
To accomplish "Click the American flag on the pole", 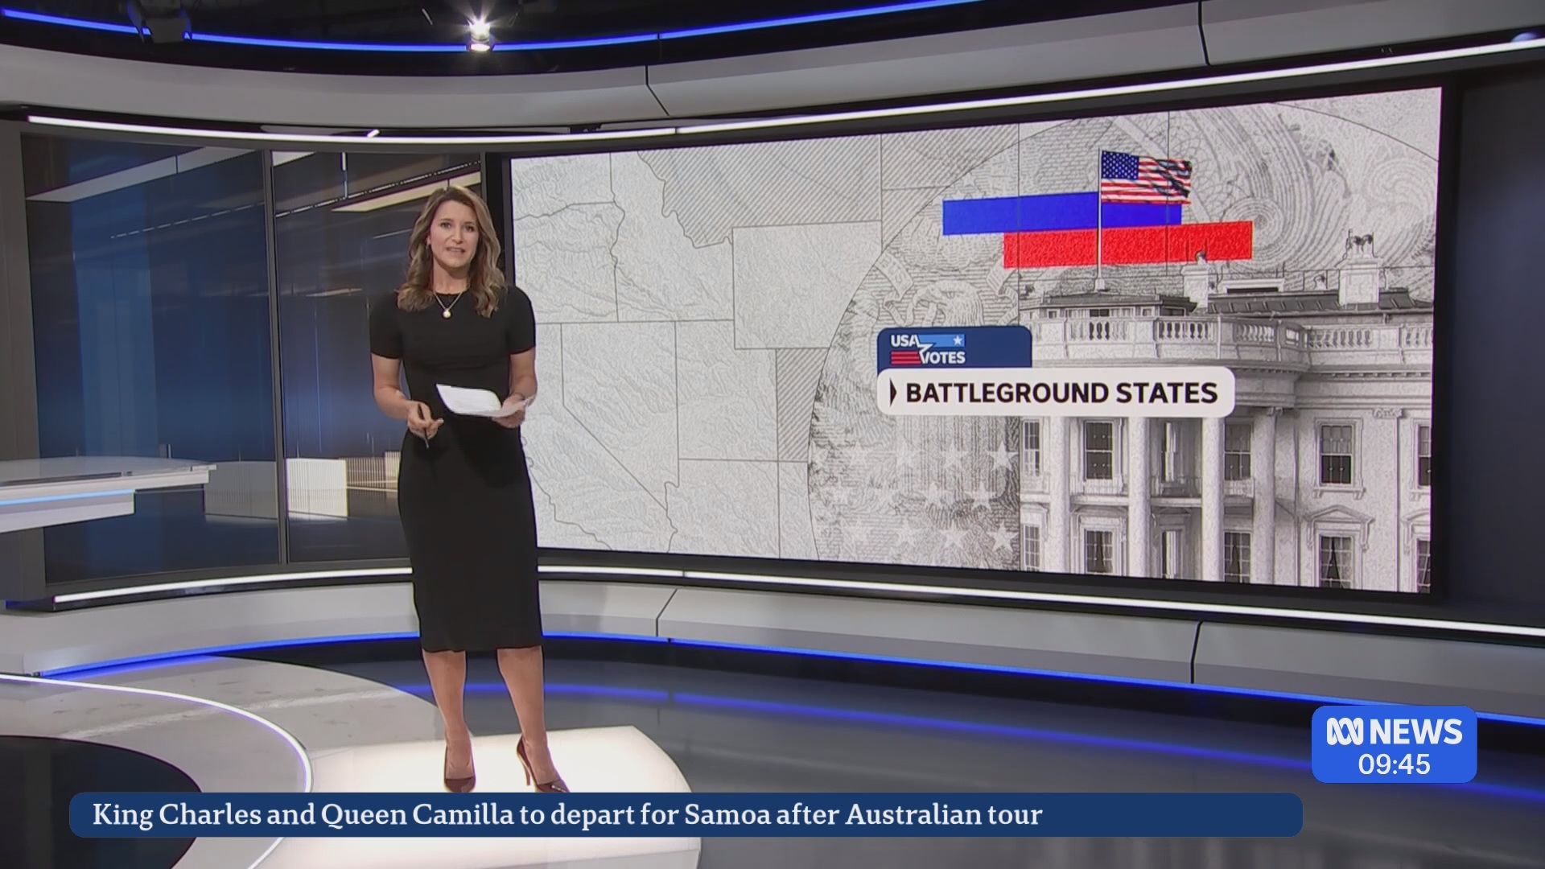I will click(x=1145, y=177).
